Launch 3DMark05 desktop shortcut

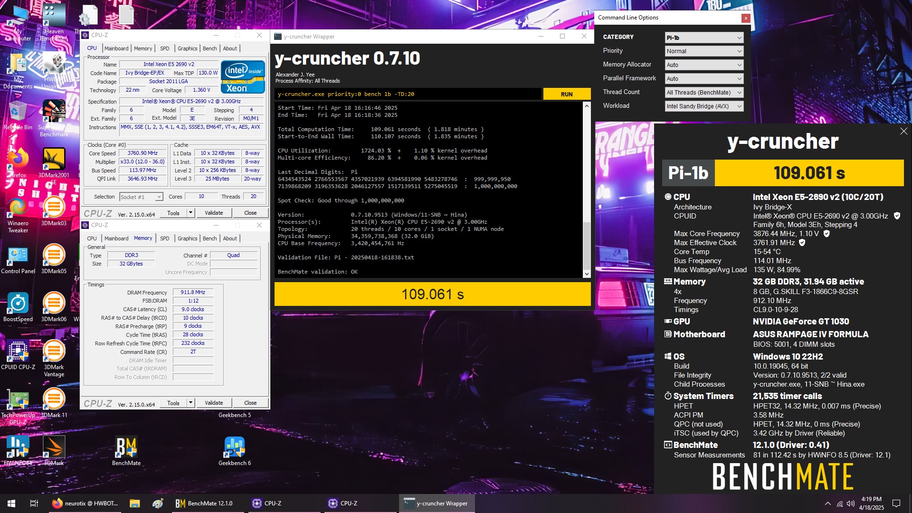tap(54, 259)
